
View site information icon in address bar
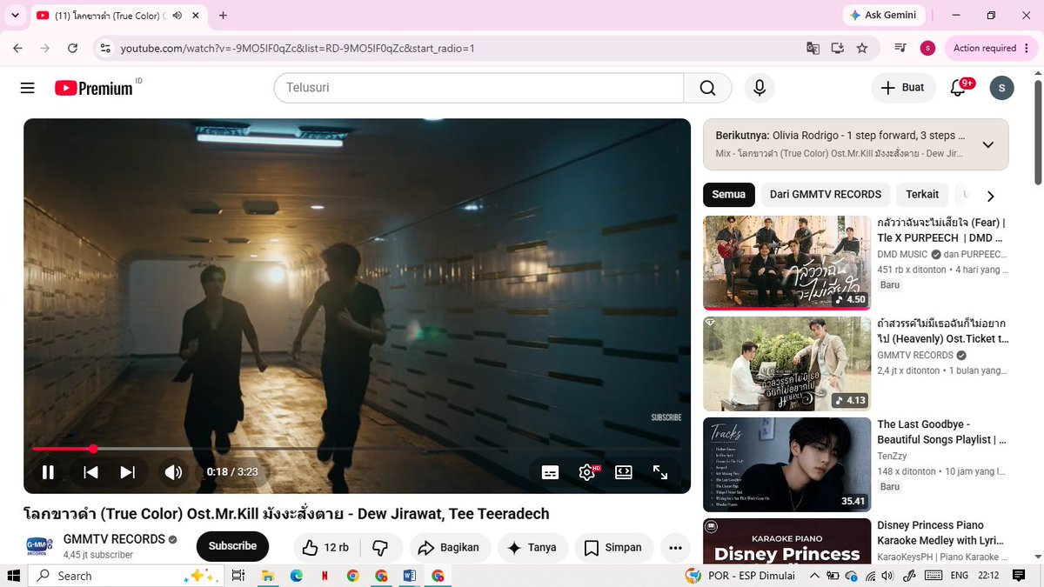point(104,49)
